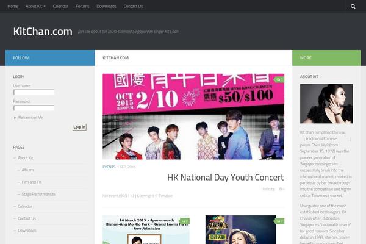Viewport: 366px width, 244px height.
Task: Open Downloads page in sidebar
Action: (x=27, y=231)
